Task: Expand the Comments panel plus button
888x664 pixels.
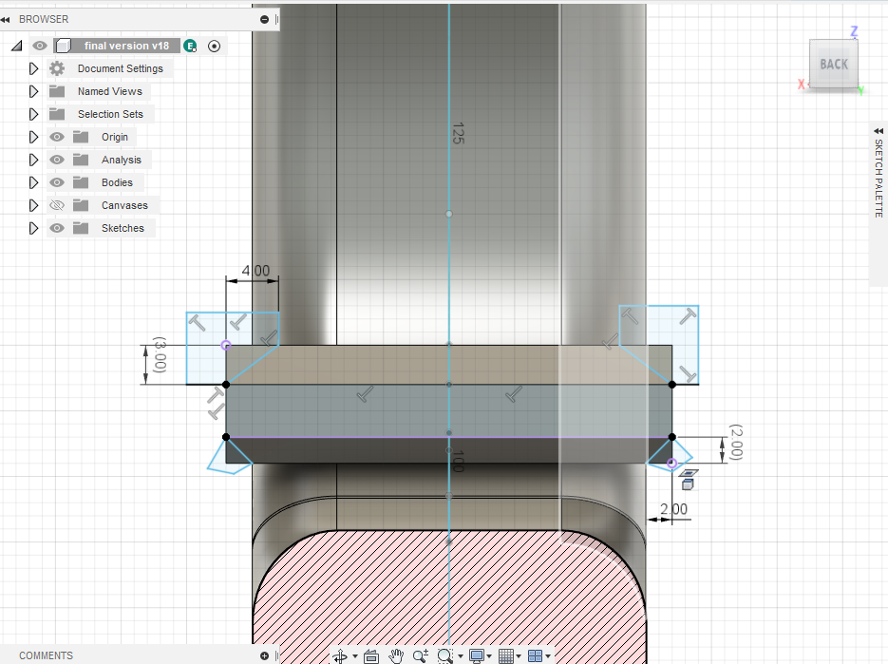Action: [264, 655]
